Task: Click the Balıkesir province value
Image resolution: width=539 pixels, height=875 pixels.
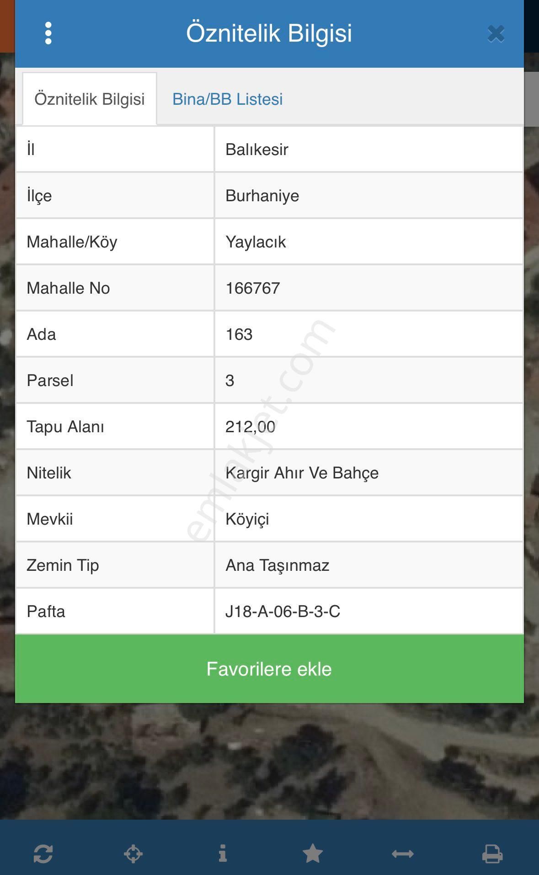Action: (257, 150)
